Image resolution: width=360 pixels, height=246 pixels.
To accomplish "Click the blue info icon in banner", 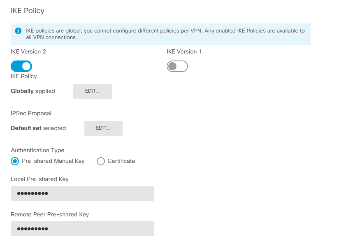I will pos(18,31).
